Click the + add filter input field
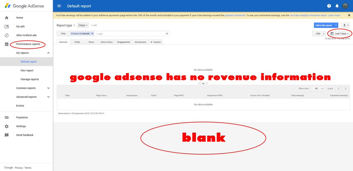This screenshot has width=353, height=171. [129, 34]
